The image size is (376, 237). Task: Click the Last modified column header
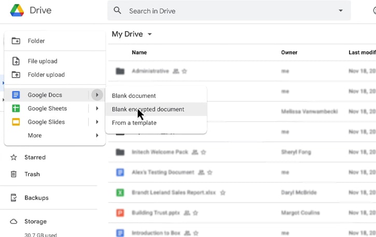[x=362, y=53]
